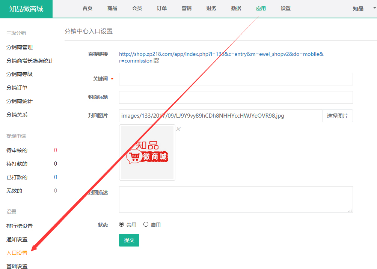Click inside the 封面描述 textarea

click(236, 199)
